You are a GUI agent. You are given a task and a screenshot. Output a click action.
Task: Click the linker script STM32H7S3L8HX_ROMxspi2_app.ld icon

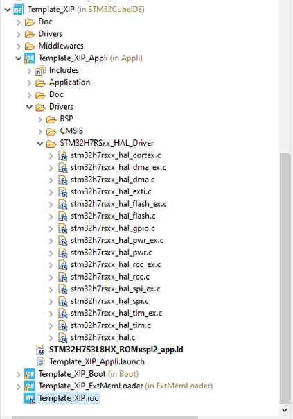41,350
